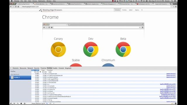
Task: Select Profile 3 in sidebar
Action: pyautogui.click(x=20, y=78)
